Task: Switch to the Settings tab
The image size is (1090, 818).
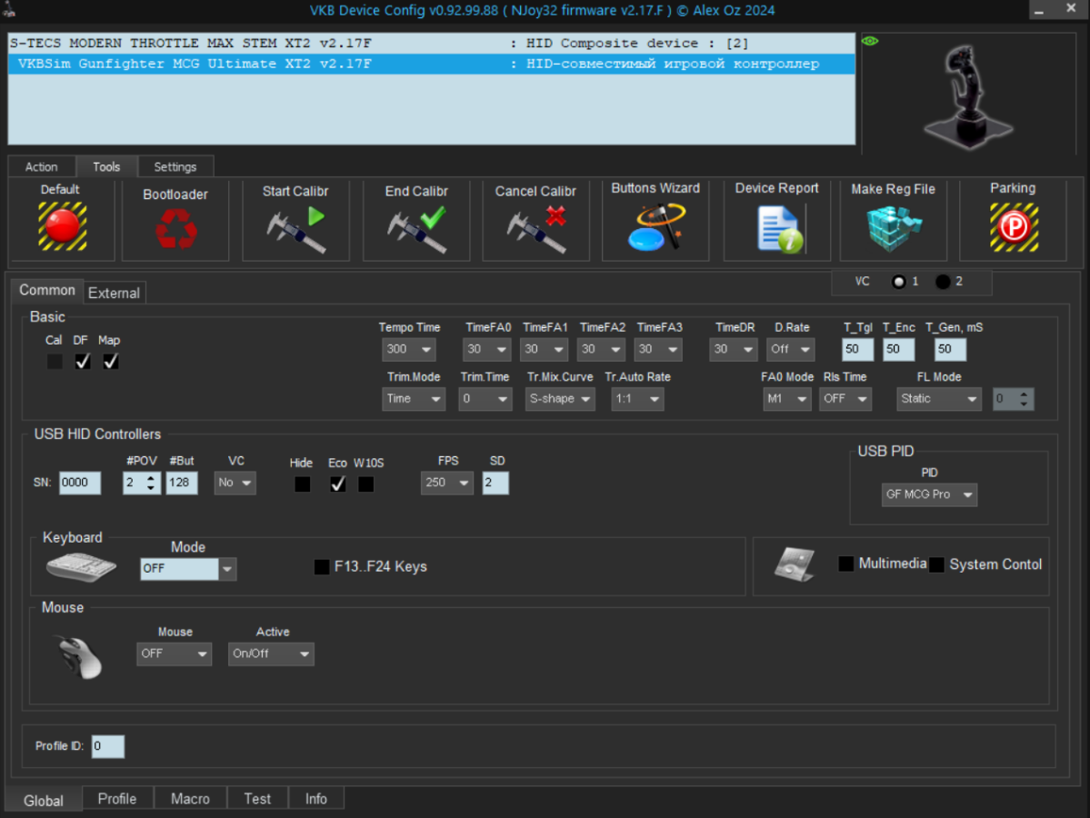Action: [175, 166]
